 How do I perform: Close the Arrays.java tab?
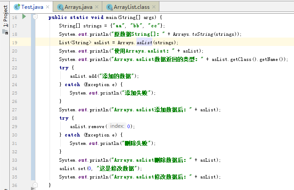(97, 7)
